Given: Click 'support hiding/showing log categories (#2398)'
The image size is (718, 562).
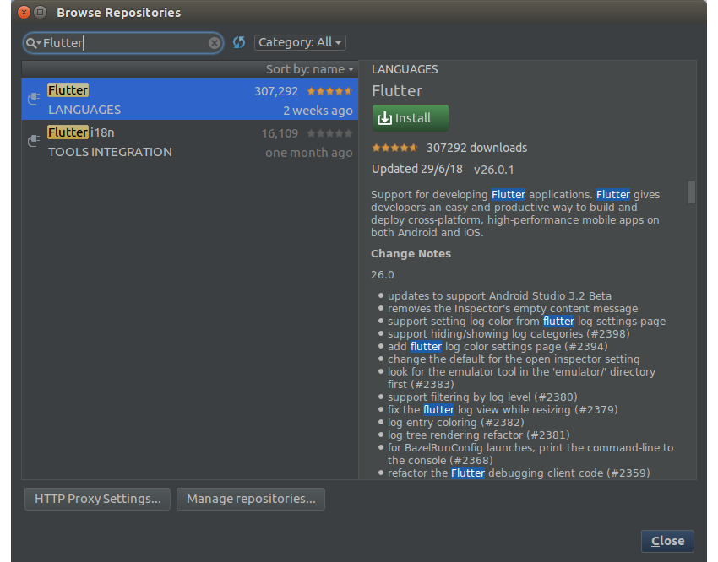Looking at the screenshot, I should [509, 334].
